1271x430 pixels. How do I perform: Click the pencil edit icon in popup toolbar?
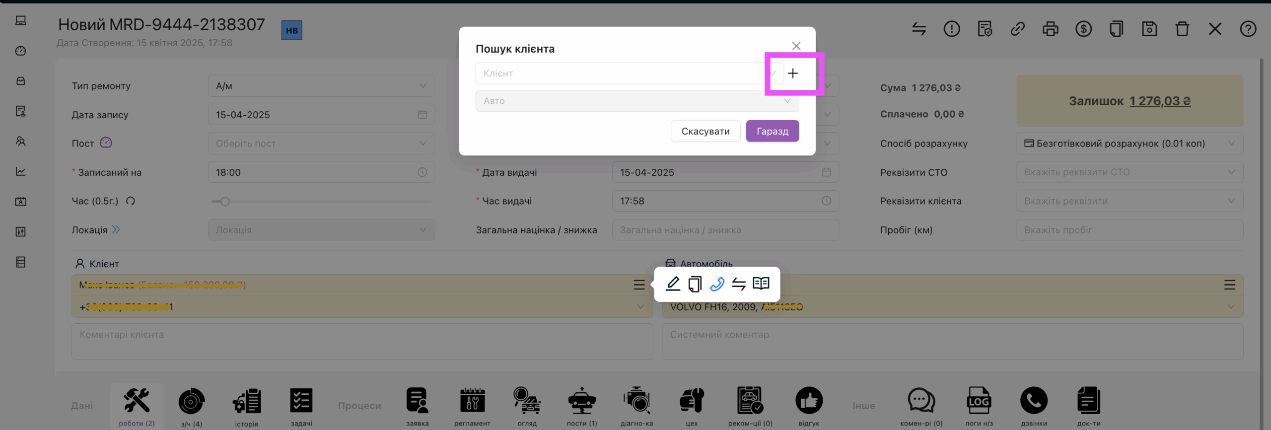pyautogui.click(x=673, y=284)
